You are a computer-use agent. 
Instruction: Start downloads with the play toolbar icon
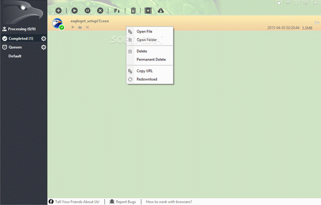click(x=74, y=11)
